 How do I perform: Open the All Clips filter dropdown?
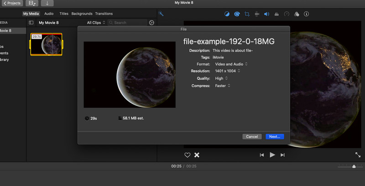96,22
